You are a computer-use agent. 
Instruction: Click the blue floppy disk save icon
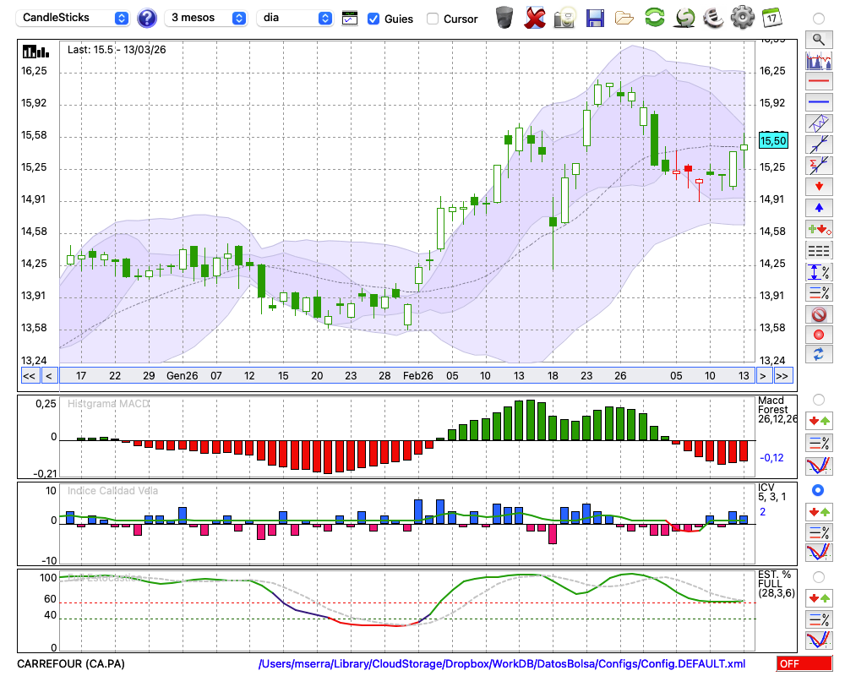pyautogui.click(x=595, y=18)
